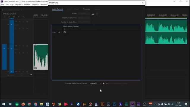
Task: Open Adobe Lightroom from taskbar
Action: [108, 104]
